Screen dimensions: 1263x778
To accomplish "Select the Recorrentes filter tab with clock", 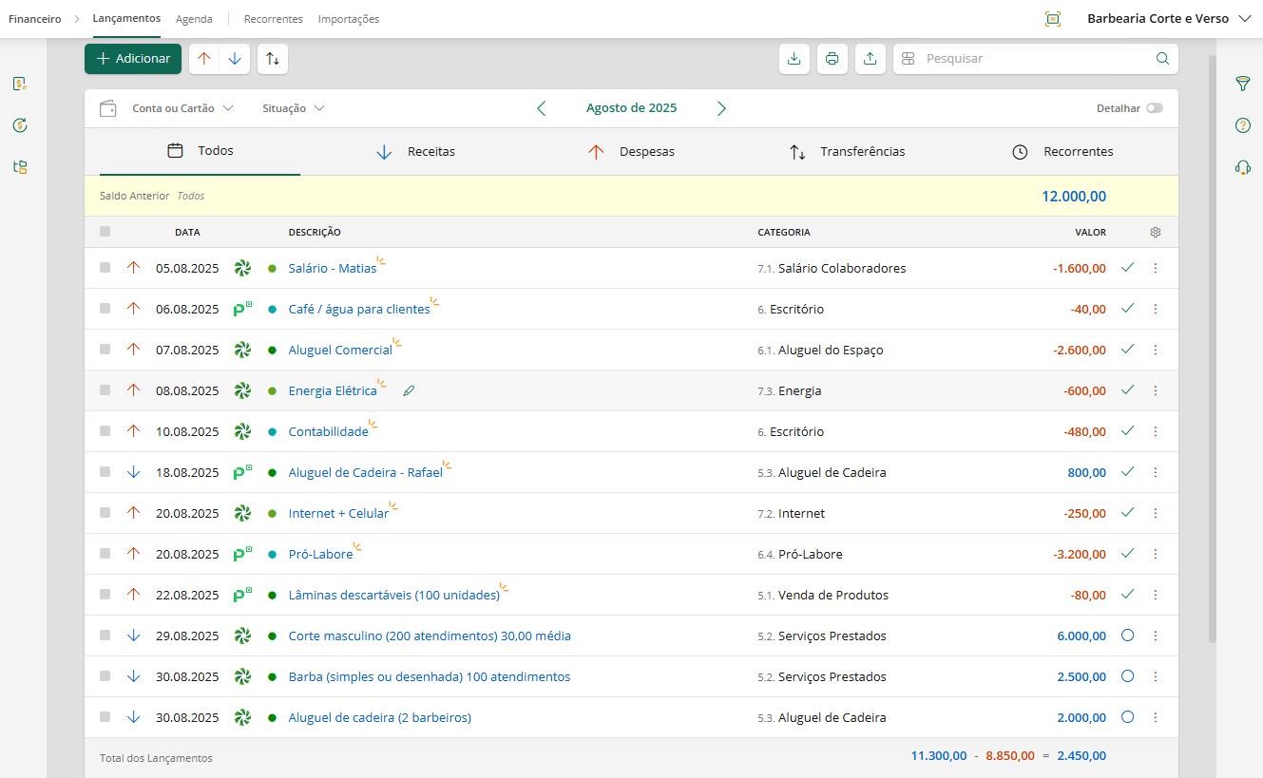I will tap(1062, 152).
